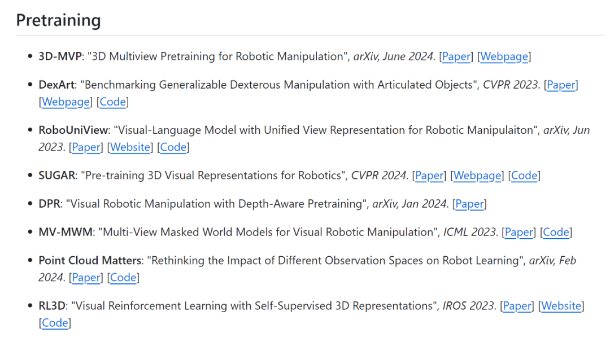Visit the DexArt Webpage link
Image resolution: width=610 pixels, height=342 pixels.
(x=66, y=102)
